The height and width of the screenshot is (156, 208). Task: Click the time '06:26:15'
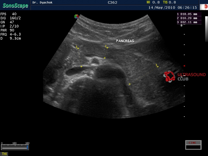point(187,8)
